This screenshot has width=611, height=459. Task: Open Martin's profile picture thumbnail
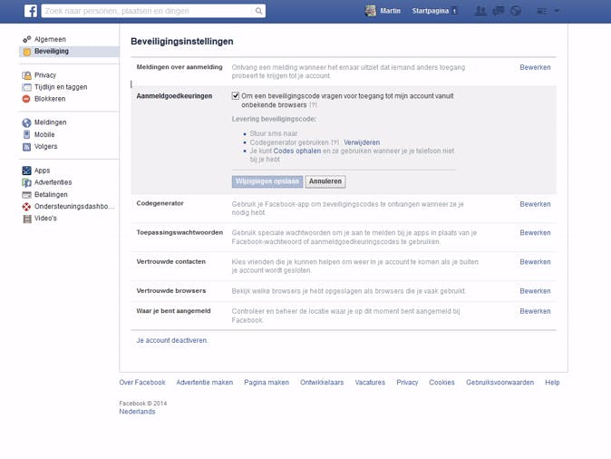click(x=371, y=11)
